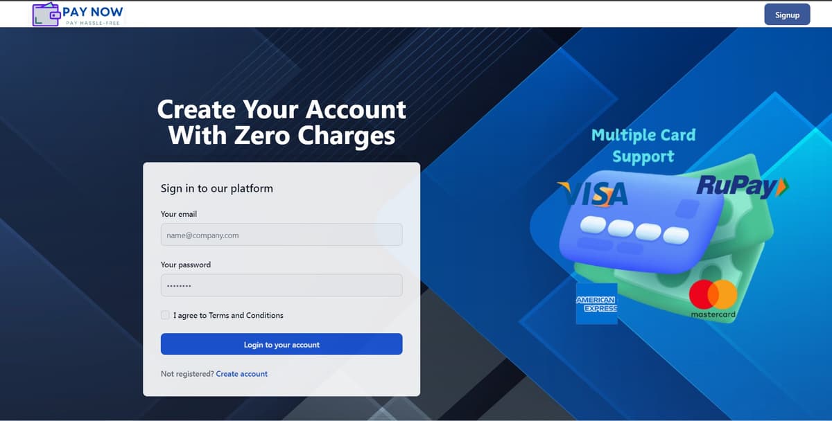This screenshot has width=832, height=421.
Task: Click the Signup button
Action: click(x=787, y=15)
